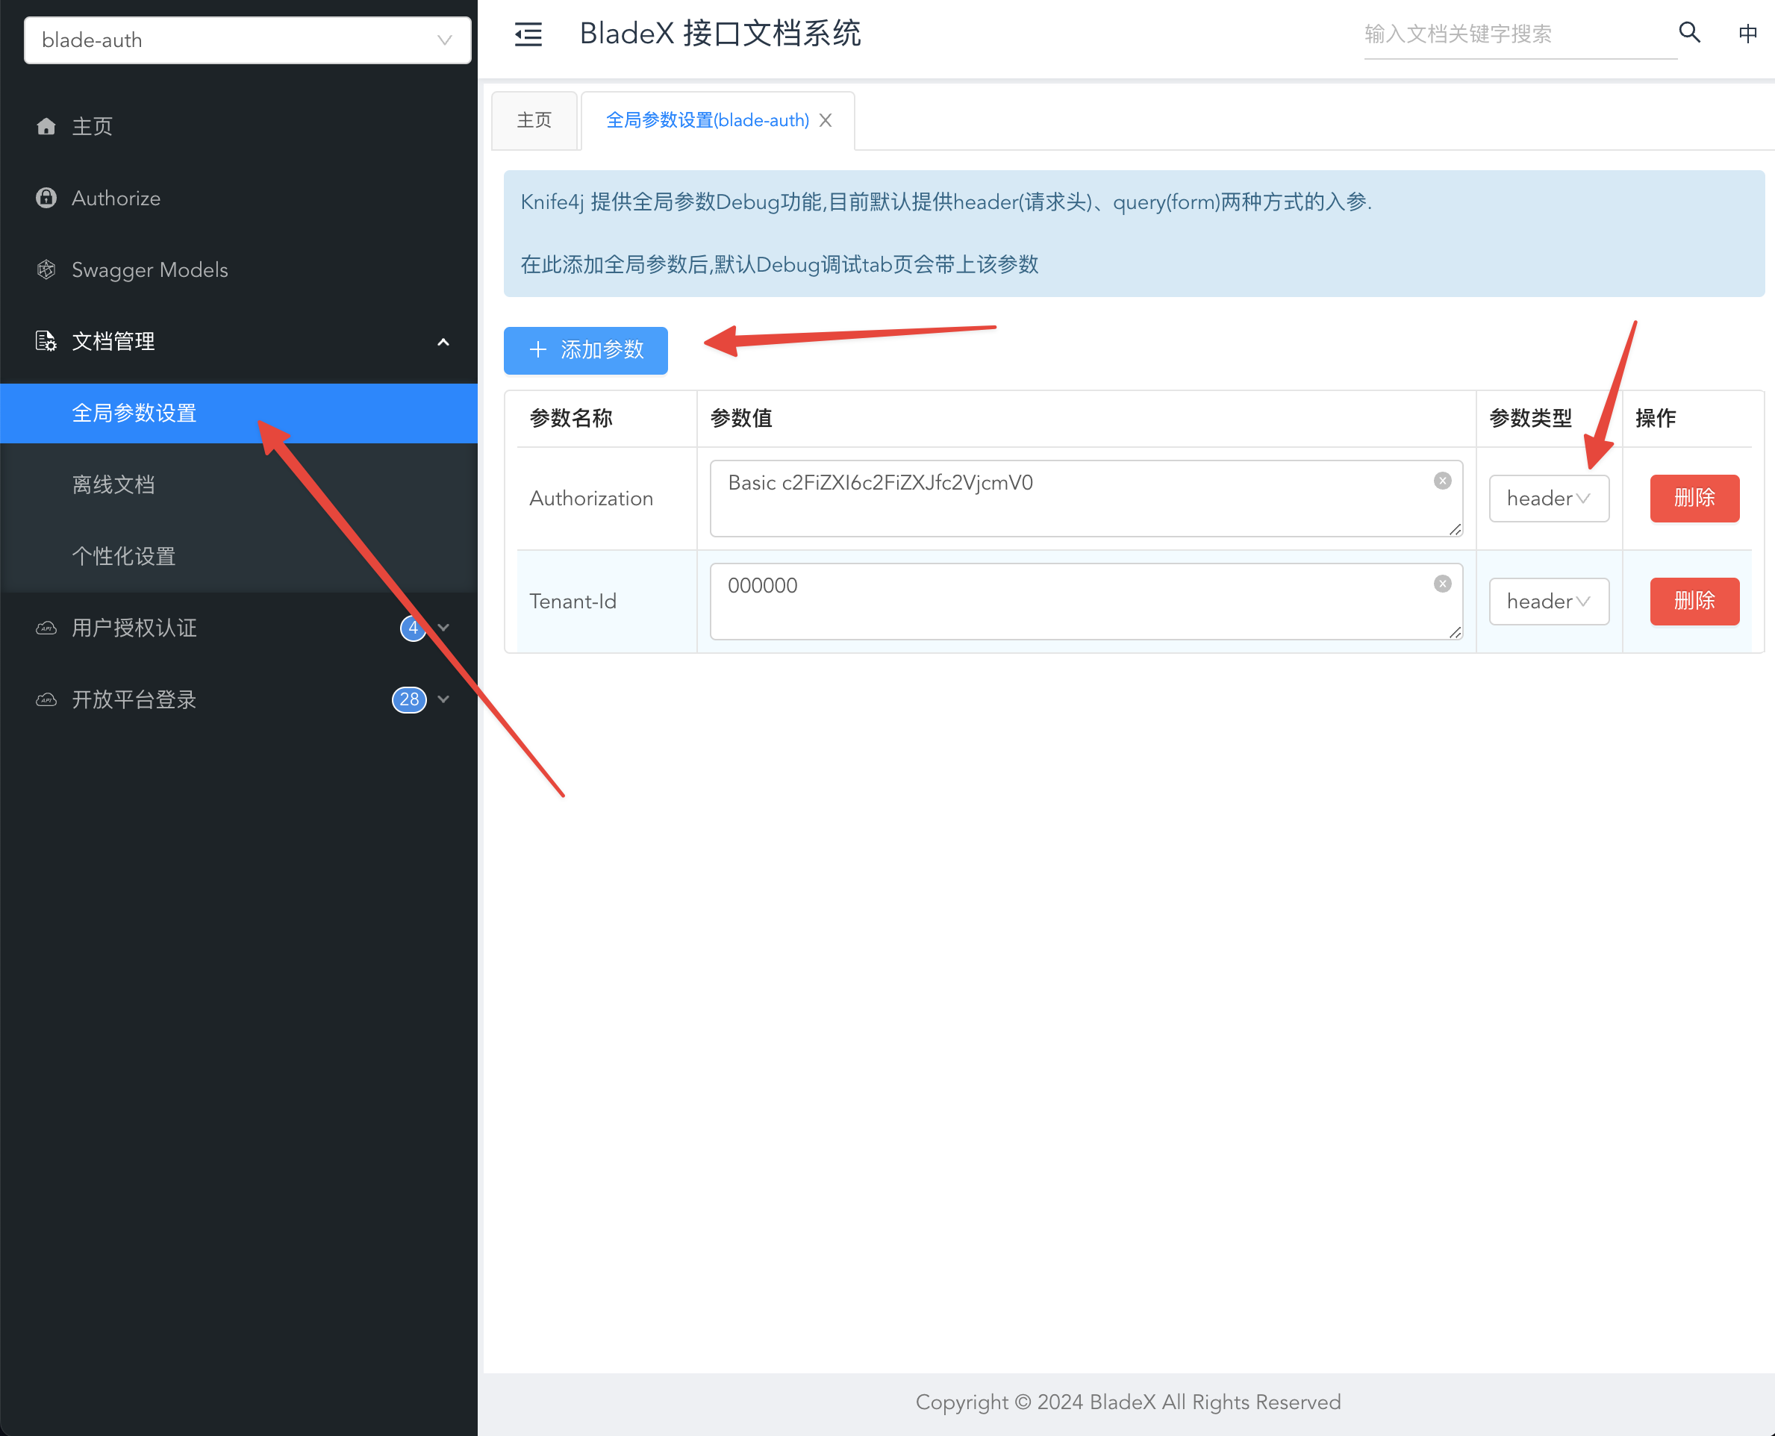Click the 28 count badge on 开放平台登录
Screen dimensions: 1775x1436
click(410, 700)
